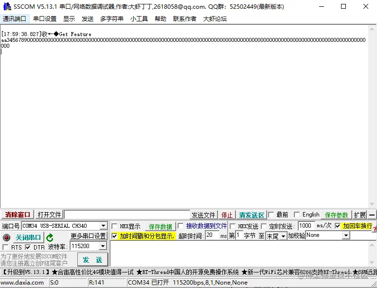Image resolution: width=377 pixels, height=288 pixels.
Task: Click the 清除窗口 button
Action: [18, 215]
